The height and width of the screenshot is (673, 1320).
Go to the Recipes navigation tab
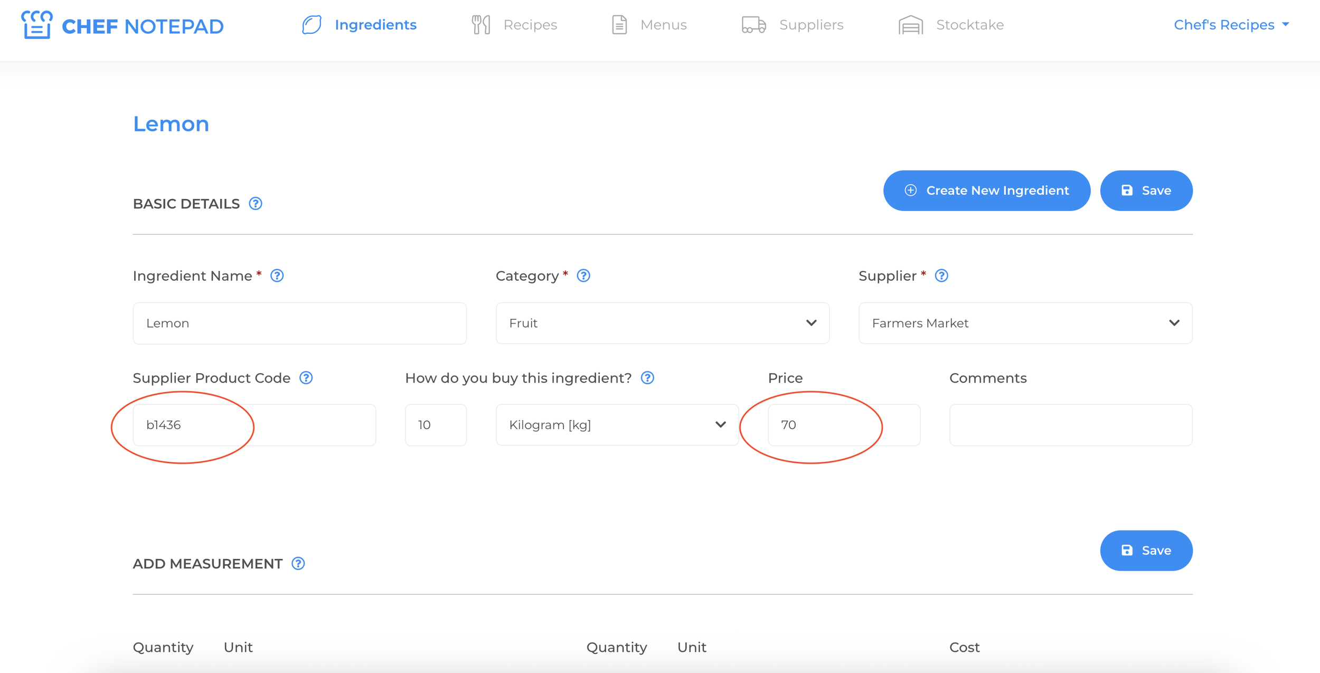coord(514,25)
